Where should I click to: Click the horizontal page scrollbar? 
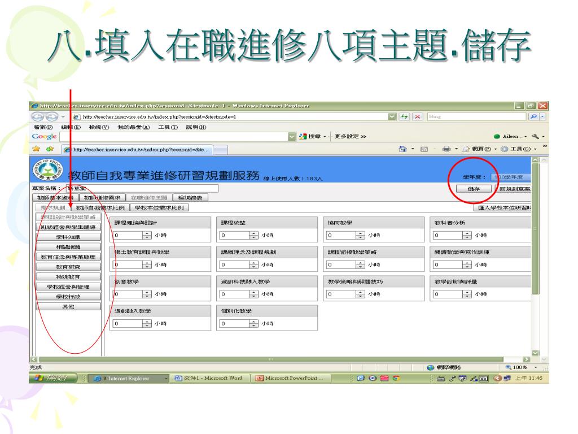[x=271, y=359]
